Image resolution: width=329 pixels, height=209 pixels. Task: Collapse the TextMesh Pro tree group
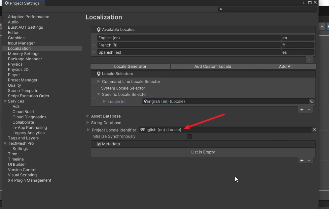[5, 143]
